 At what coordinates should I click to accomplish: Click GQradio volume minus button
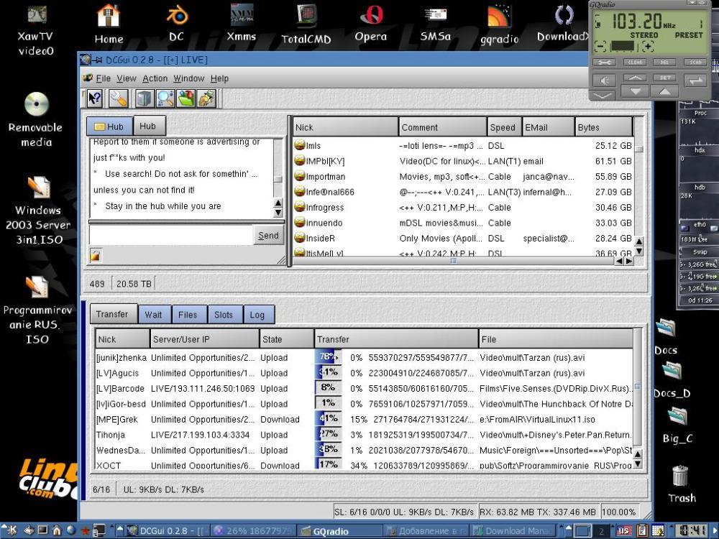[600, 46]
